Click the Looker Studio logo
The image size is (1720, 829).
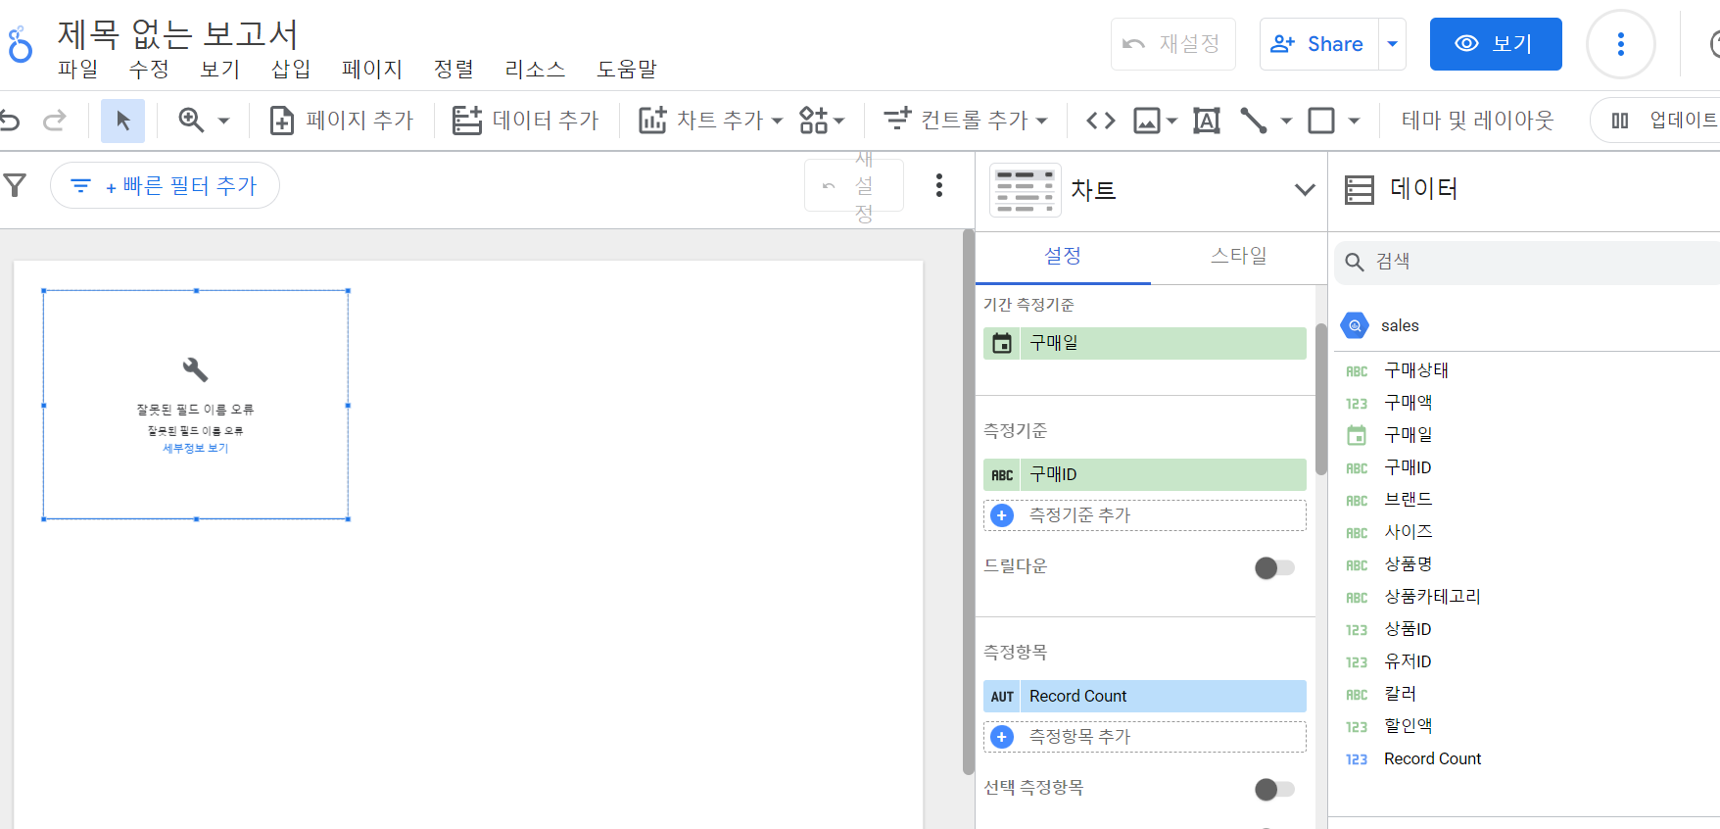pyautogui.click(x=20, y=45)
